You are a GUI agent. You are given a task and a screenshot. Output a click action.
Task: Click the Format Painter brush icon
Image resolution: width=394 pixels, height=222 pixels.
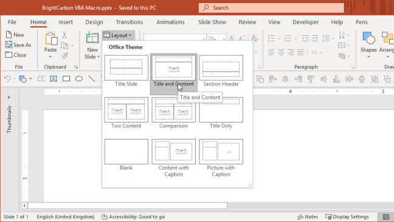coord(65,55)
